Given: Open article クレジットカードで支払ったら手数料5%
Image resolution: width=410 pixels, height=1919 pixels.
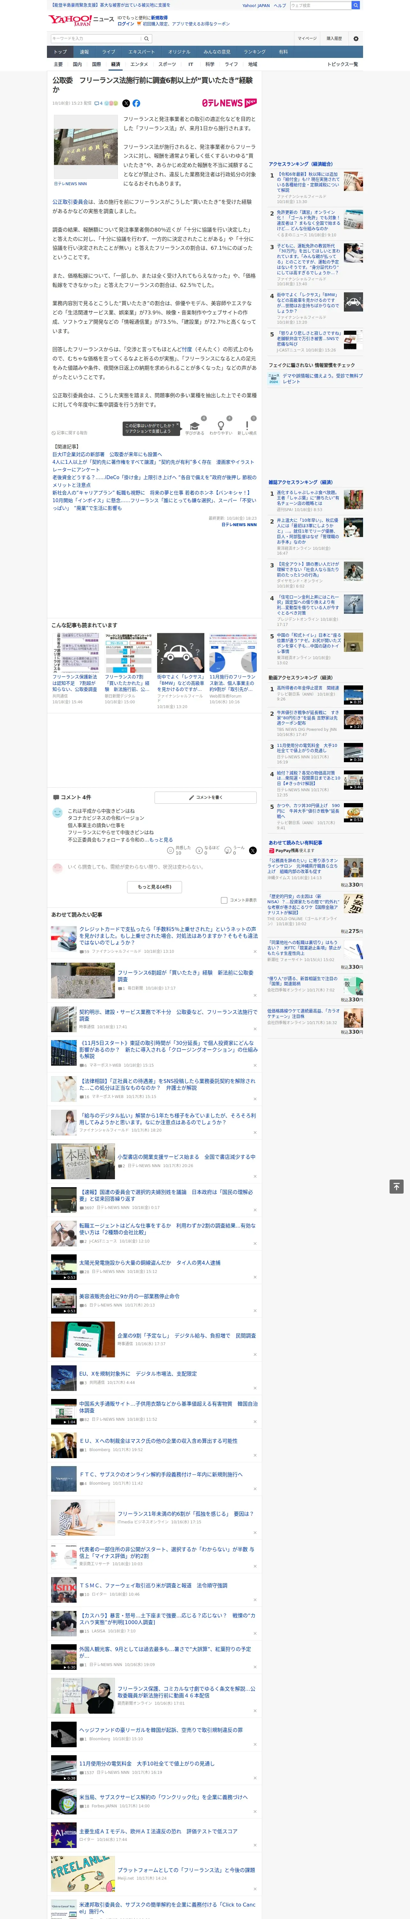Looking at the screenshot, I should [x=168, y=936].
